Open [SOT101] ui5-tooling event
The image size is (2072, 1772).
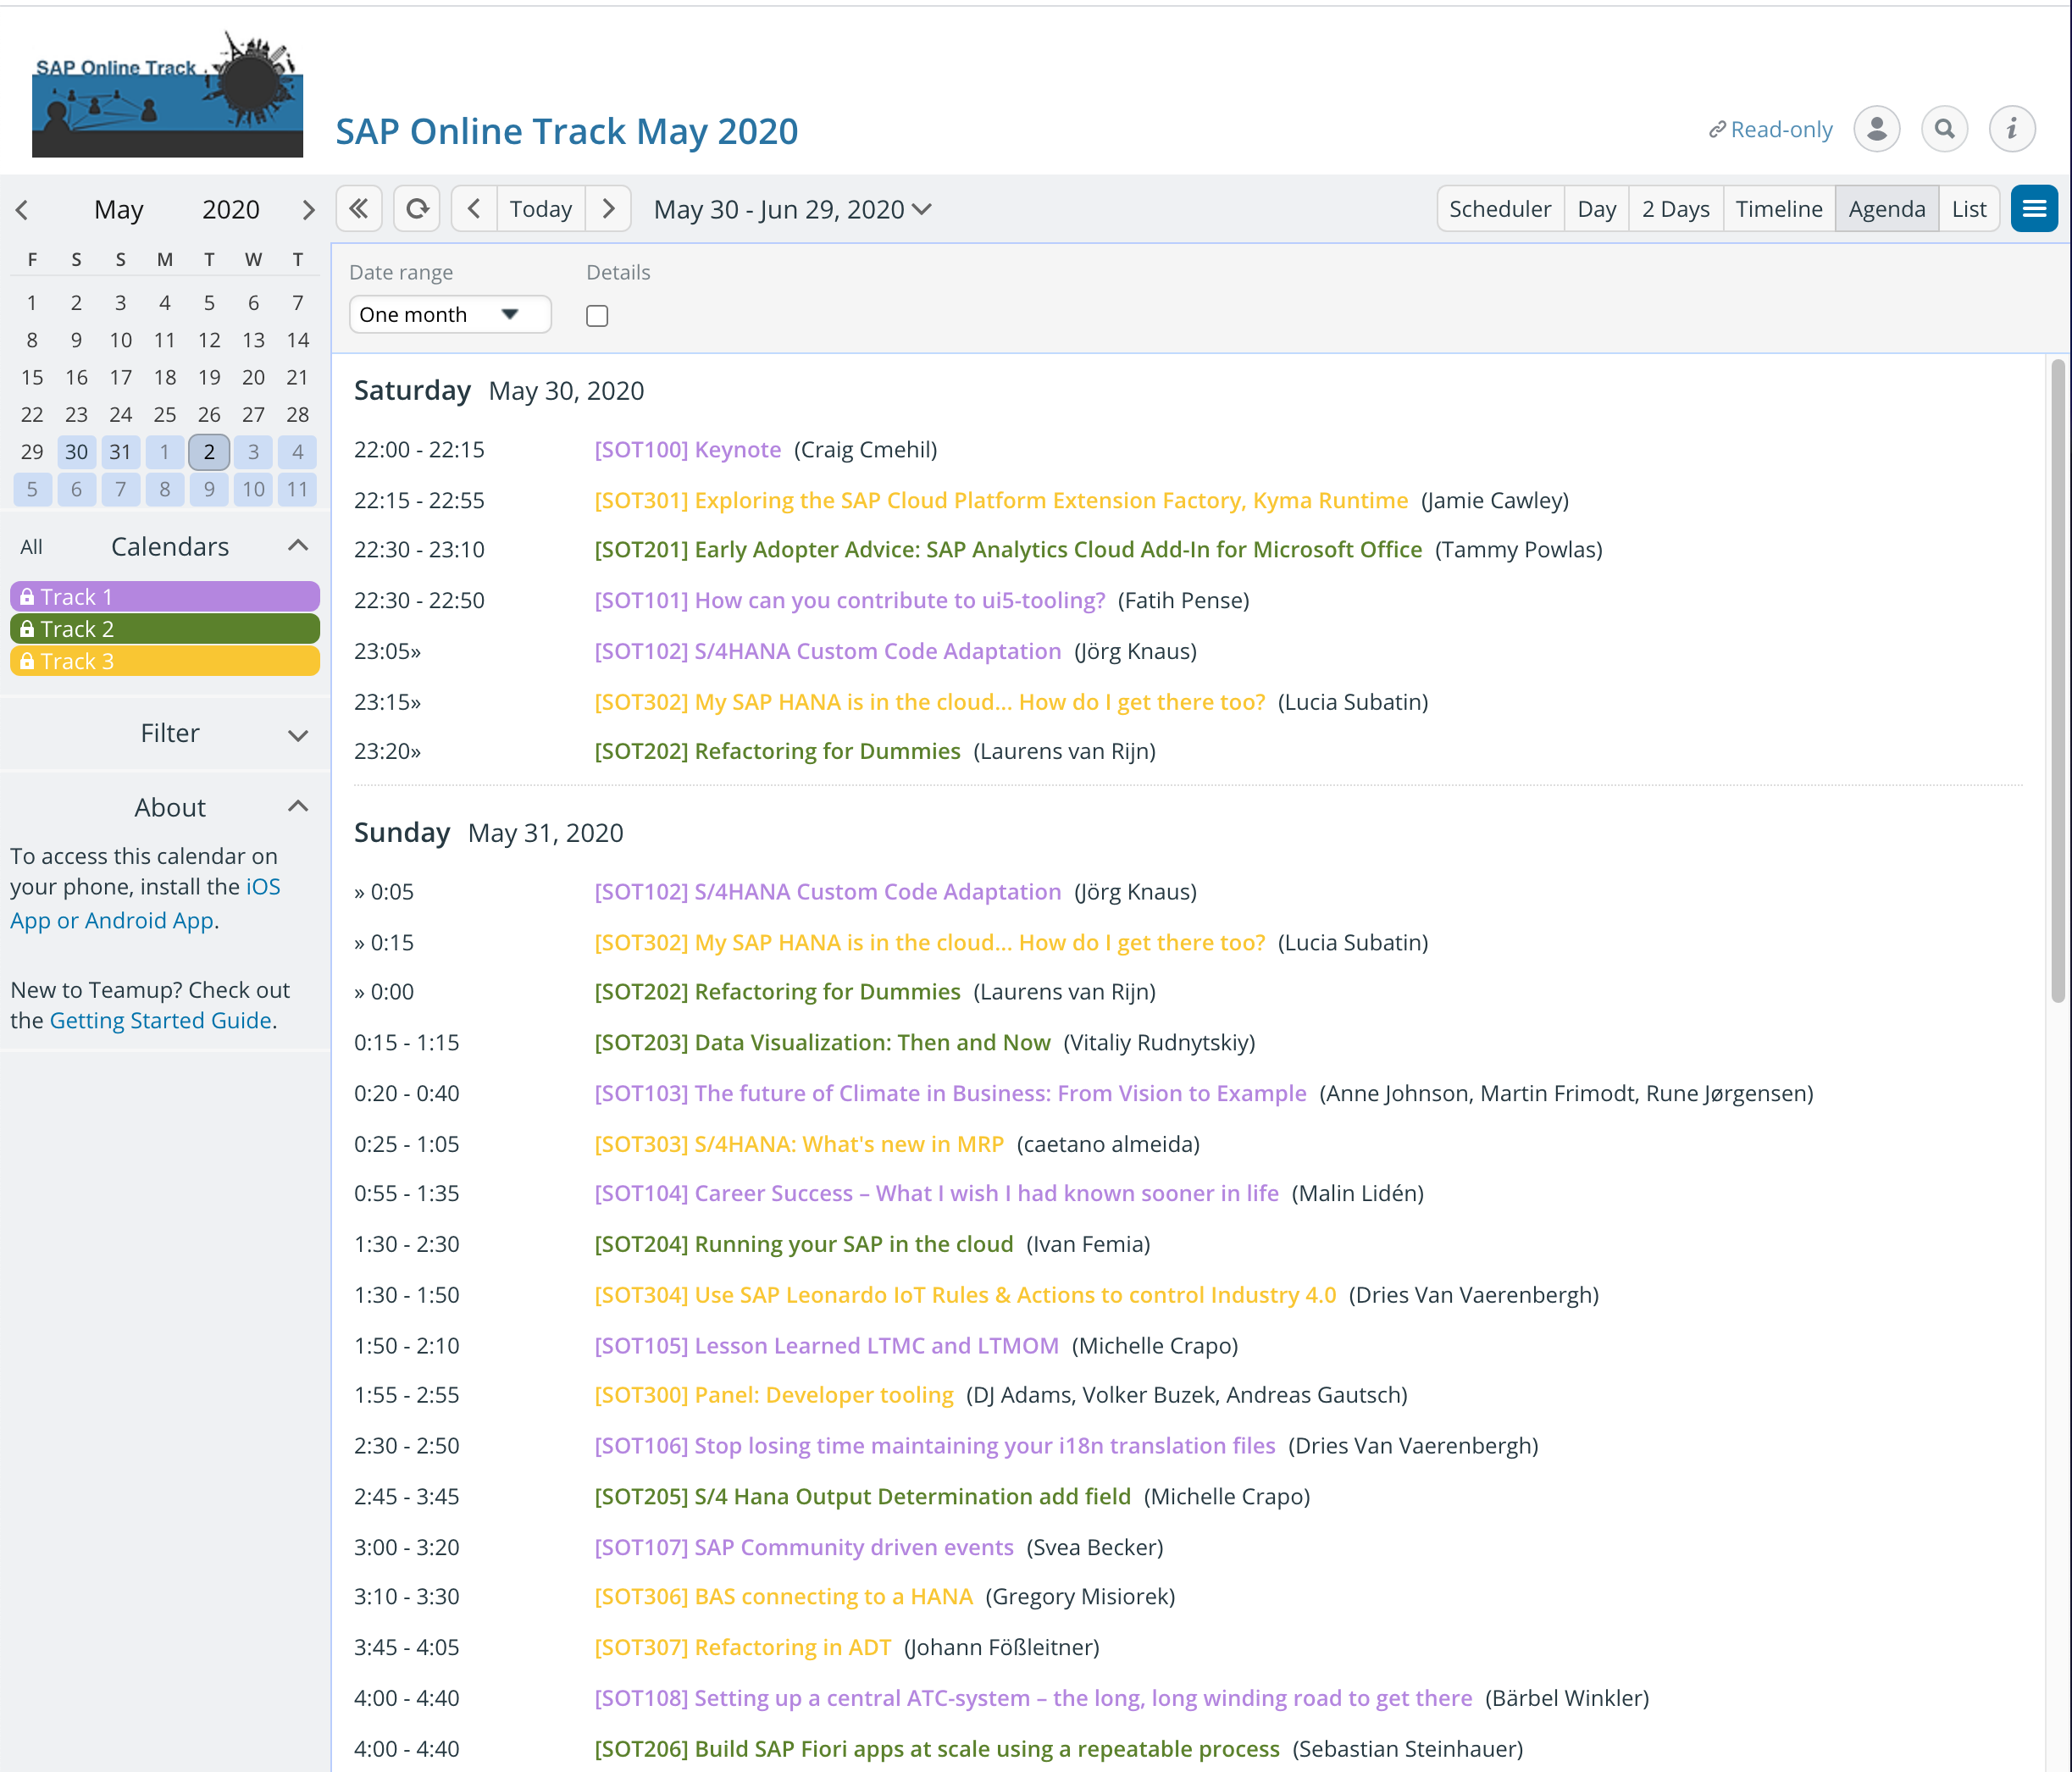850,600
